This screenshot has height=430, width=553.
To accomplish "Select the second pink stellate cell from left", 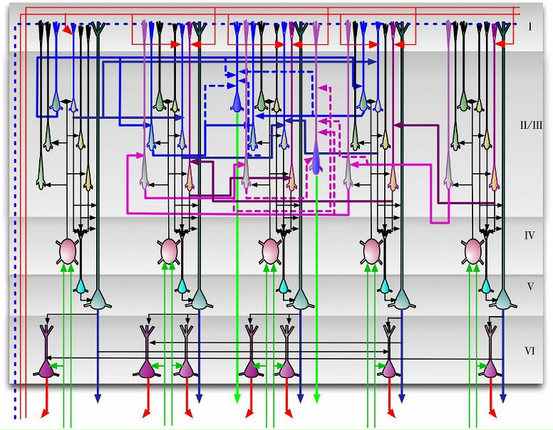I will [x=169, y=251].
